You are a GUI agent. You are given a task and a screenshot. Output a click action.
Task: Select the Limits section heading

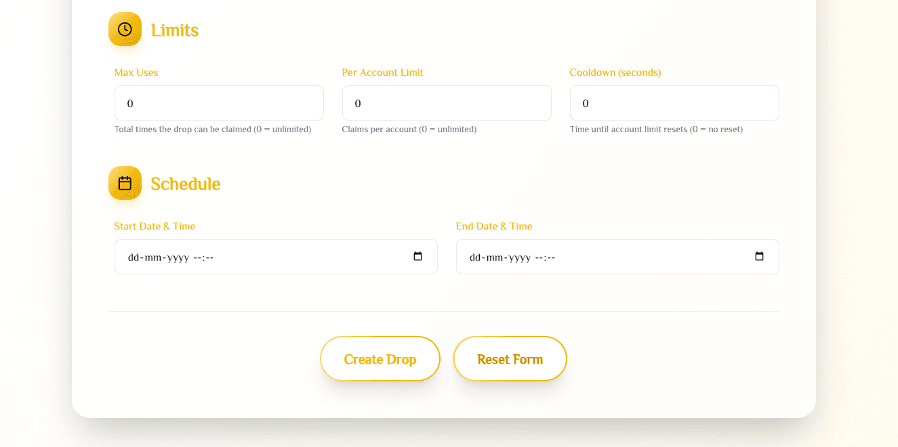click(x=174, y=30)
